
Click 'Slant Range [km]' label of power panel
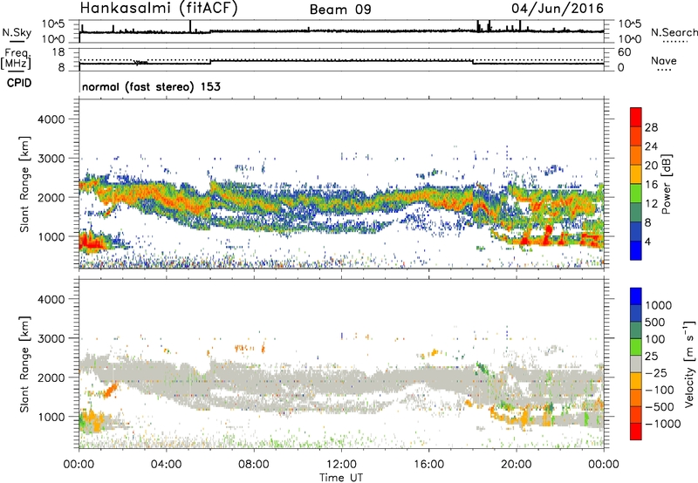pos(24,184)
